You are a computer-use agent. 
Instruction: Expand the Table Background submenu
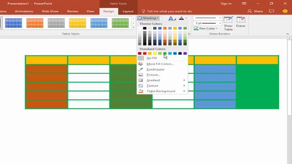(x=162, y=91)
